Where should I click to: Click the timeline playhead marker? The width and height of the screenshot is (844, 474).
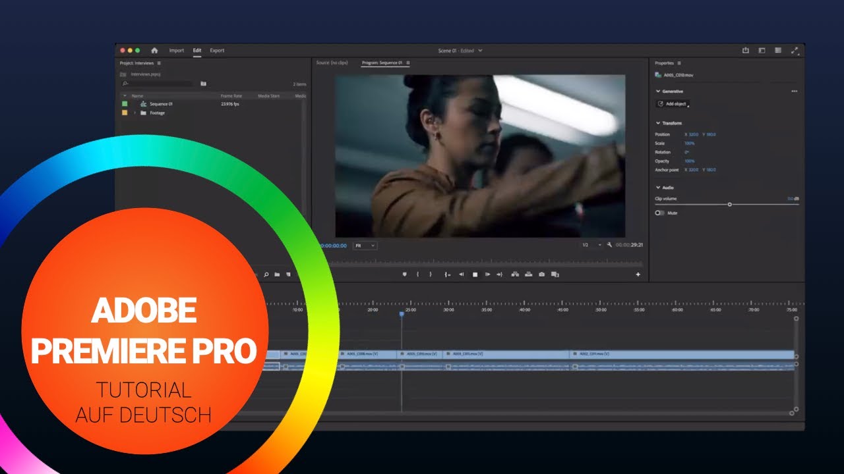pos(401,315)
